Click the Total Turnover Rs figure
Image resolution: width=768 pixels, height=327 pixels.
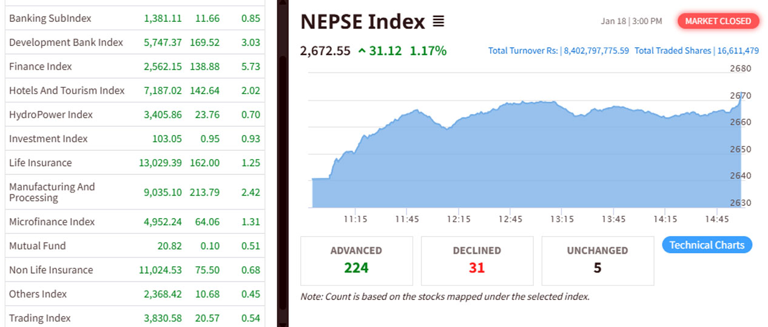pos(596,51)
